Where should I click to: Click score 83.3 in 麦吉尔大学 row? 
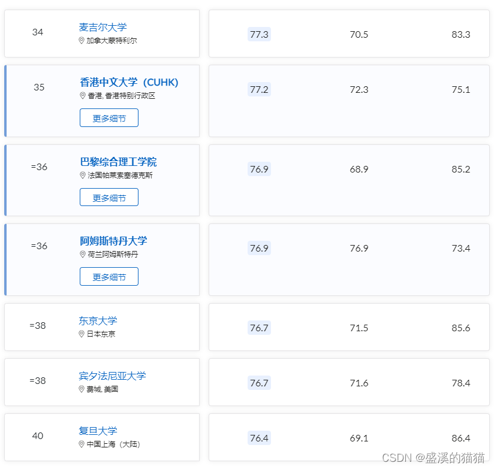461,34
